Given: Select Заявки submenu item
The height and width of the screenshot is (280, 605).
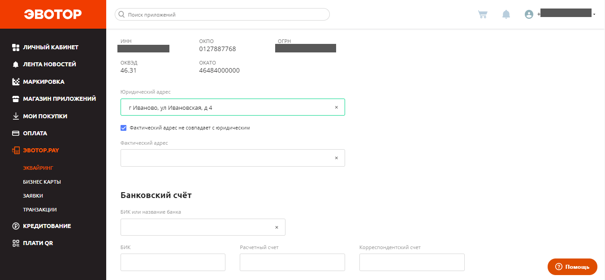Looking at the screenshot, I should [33, 196].
